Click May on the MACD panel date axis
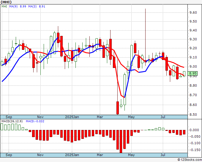Image resolution: width=202 pixels, height=162 pixels. pyautogui.click(x=131, y=155)
